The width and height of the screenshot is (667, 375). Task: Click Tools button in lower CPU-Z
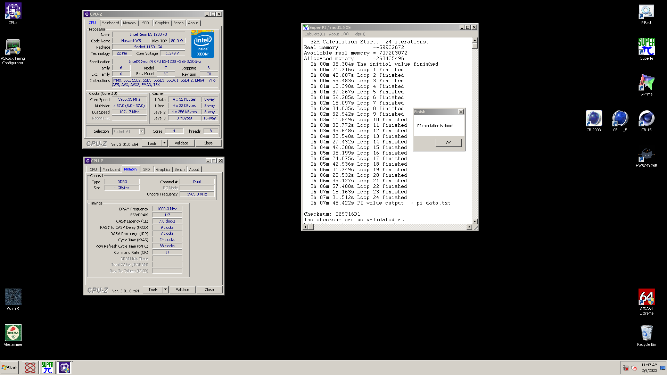pos(153,290)
